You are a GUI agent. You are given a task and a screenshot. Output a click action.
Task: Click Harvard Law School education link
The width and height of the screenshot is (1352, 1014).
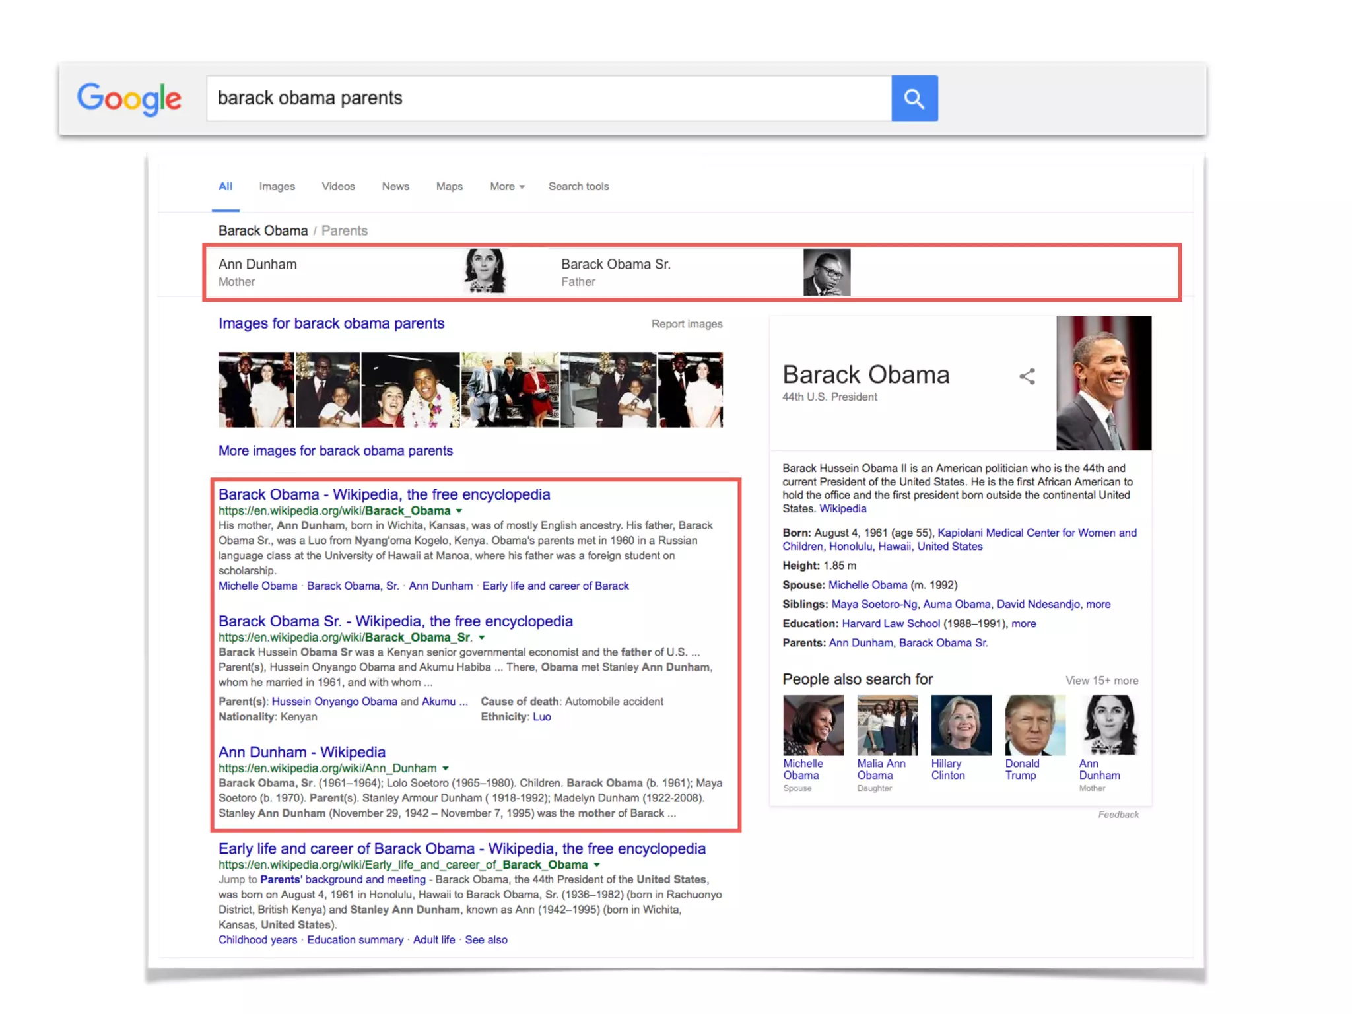891,623
